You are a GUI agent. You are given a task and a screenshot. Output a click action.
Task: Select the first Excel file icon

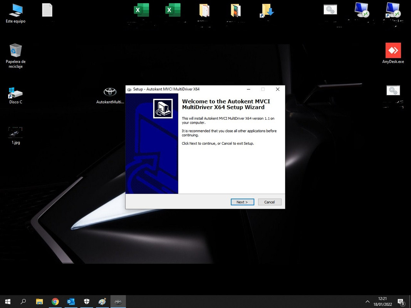pyautogui.click(x=141, y=10)
